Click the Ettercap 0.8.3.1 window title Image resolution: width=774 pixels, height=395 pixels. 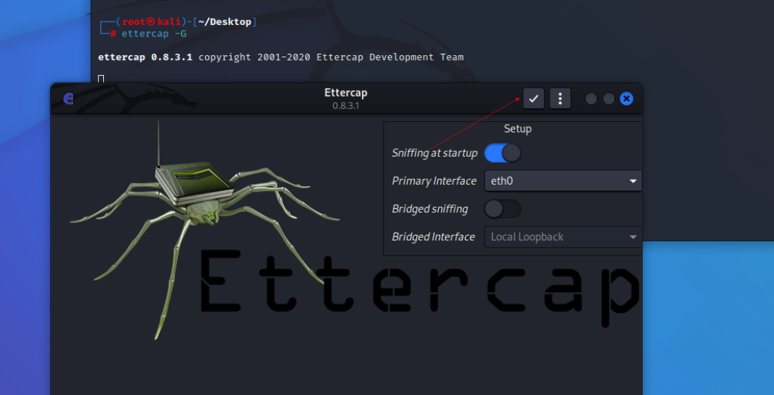pos(345,98)
